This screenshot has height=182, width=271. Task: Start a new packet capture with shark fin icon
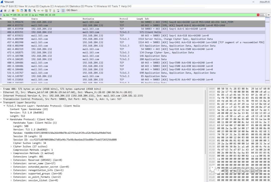click(2, 11)
